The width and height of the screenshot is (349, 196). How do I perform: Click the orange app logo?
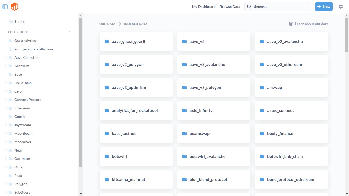(x=15, y=7)
